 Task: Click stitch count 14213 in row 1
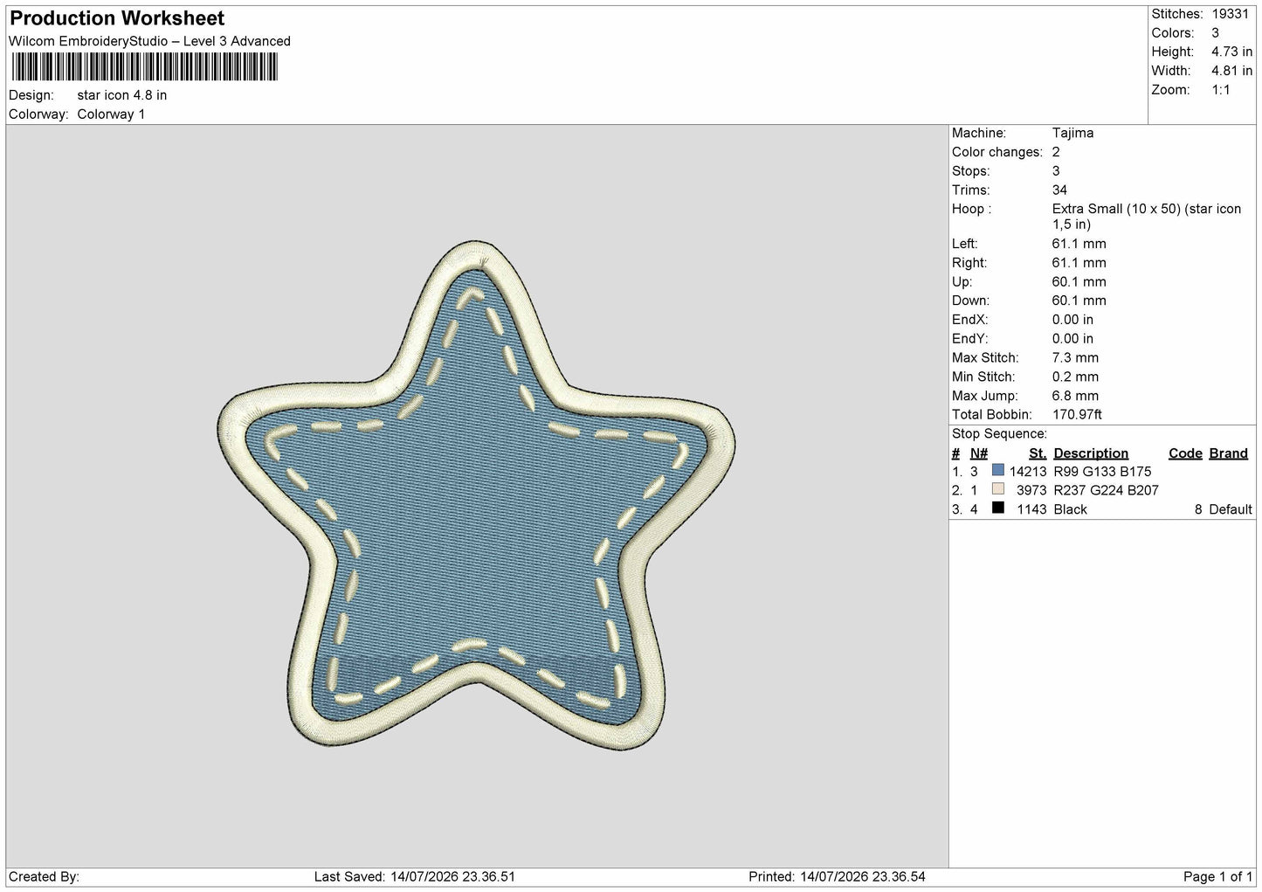tap(1028, 472)
